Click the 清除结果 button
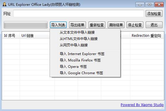Viewport: 166px width, 111px height. [116, 25]
